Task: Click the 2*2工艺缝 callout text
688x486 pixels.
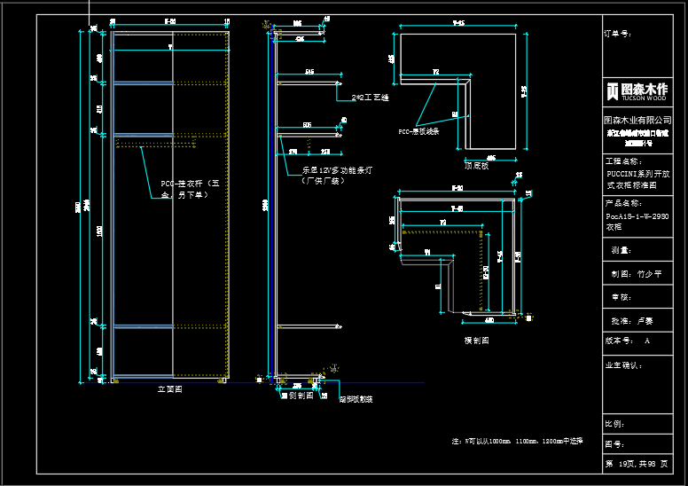Action: tap(370, 98)
